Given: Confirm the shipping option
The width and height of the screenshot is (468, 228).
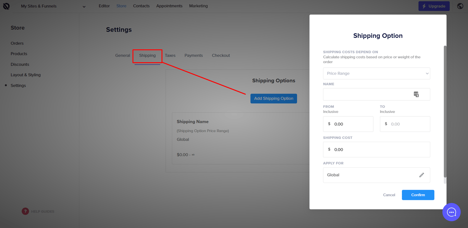Looking at the screenshot, I should click(x=418, y=195).
